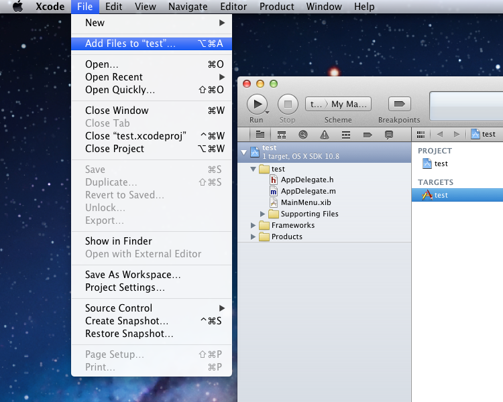Choose Close "test.xcodeproj"
This screenshot has height=402, width=503.
click(152, 136)
